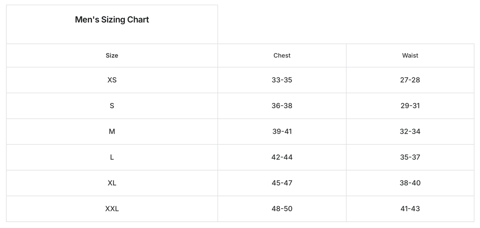Select waist measurement 29-31
This screenshot has width=480, height=228.
(x=410, y=106)
